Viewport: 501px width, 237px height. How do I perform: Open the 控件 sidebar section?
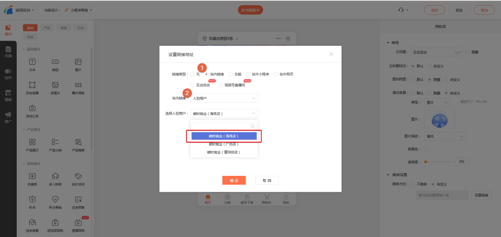pos(8,74)
